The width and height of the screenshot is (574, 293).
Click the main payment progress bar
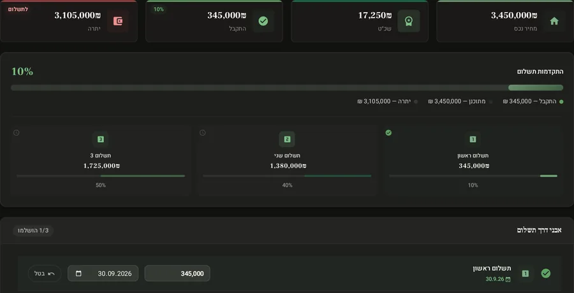pos(287,88)
